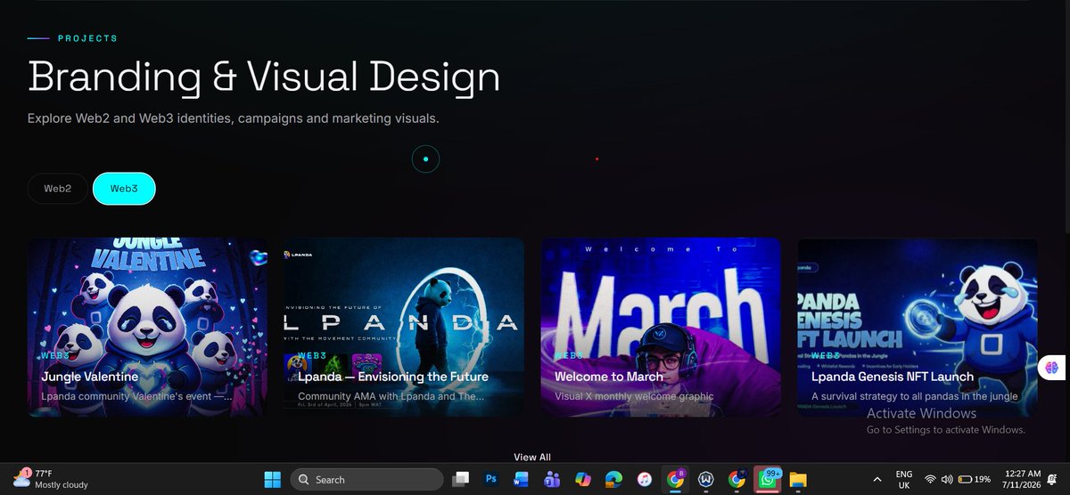Click the battery 19% indicator
This screenshot has height=495, width=1070.
(x=975, y=480)
